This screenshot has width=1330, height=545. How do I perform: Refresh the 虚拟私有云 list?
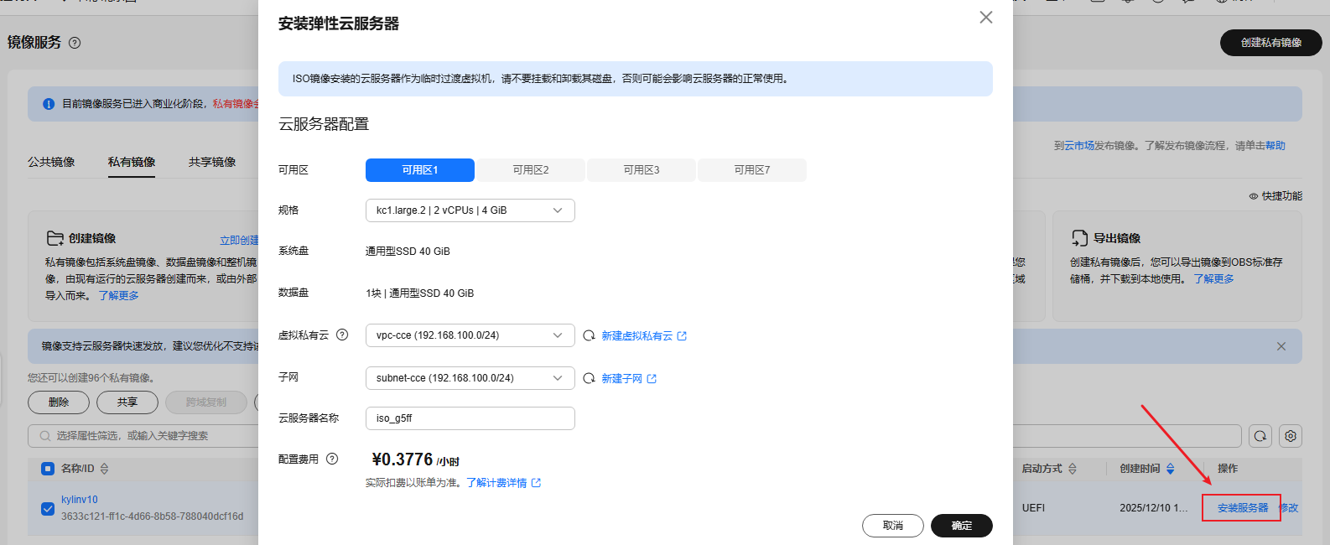pyautogui.click(x=590, y=336)
